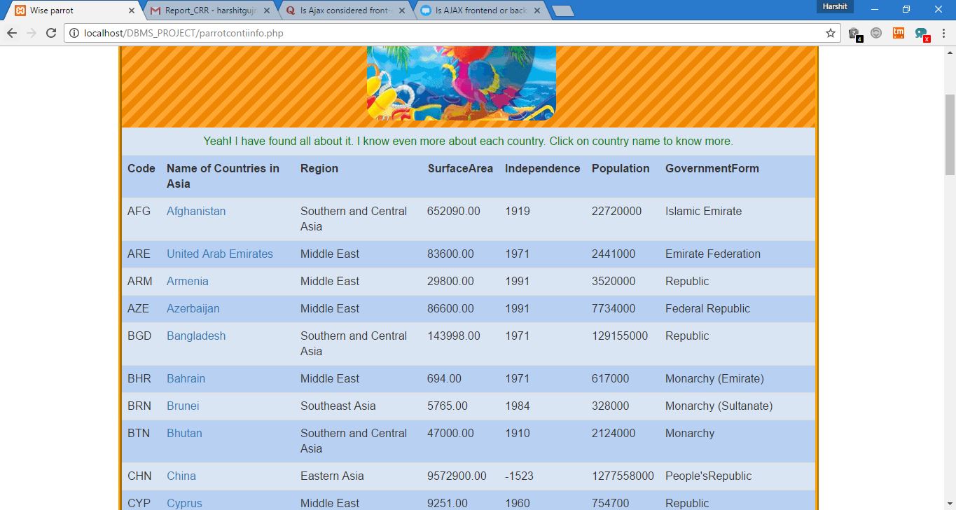Go back to the previous page
The height and width of the screenshot is (510, 956).
[11, 33]
